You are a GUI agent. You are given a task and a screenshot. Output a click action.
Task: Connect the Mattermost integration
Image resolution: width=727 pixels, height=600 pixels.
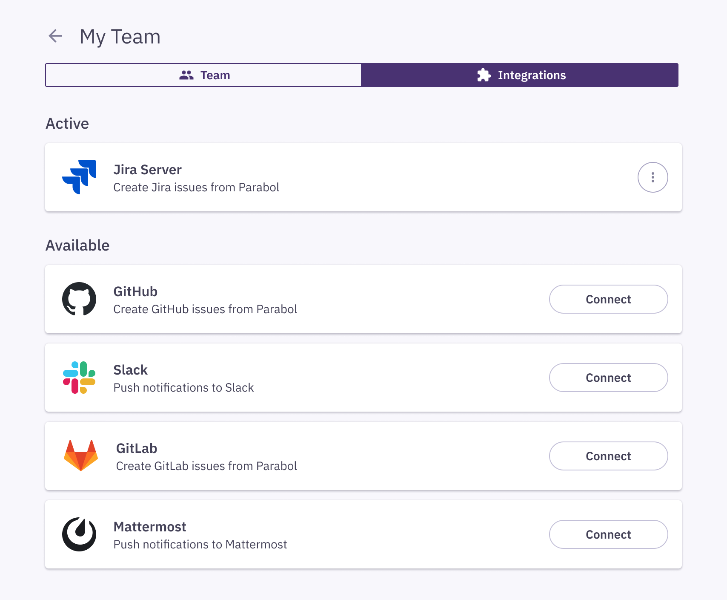point(608,534)
